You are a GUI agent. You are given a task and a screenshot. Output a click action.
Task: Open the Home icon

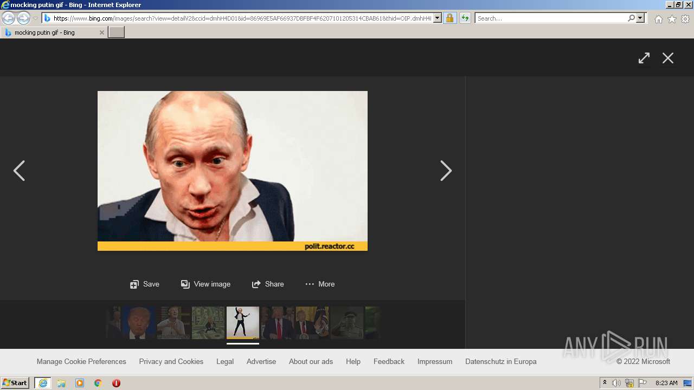point(658,19)
